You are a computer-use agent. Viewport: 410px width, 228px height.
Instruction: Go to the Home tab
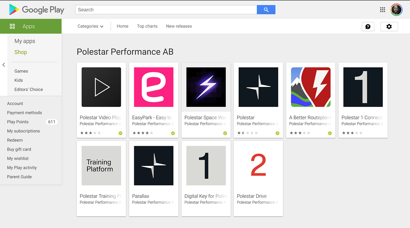click(122, 26)
